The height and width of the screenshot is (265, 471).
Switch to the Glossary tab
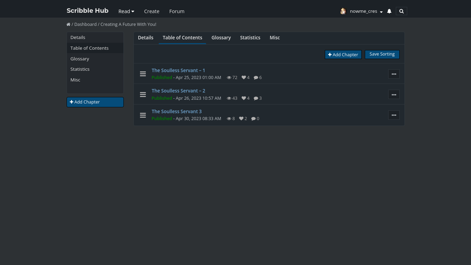click(x=221, y=38)
